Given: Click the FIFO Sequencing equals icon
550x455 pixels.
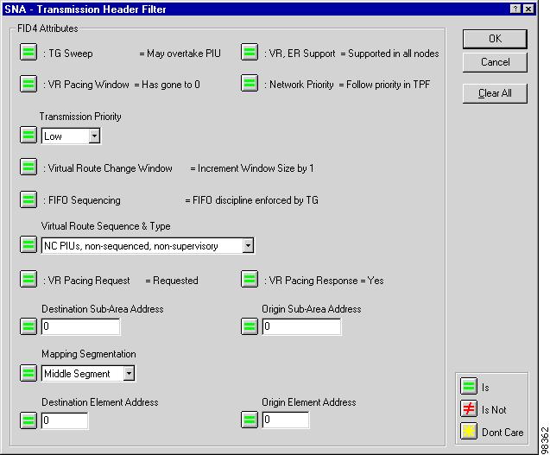Looking at the screenshot, I should [x=28, y=199].
